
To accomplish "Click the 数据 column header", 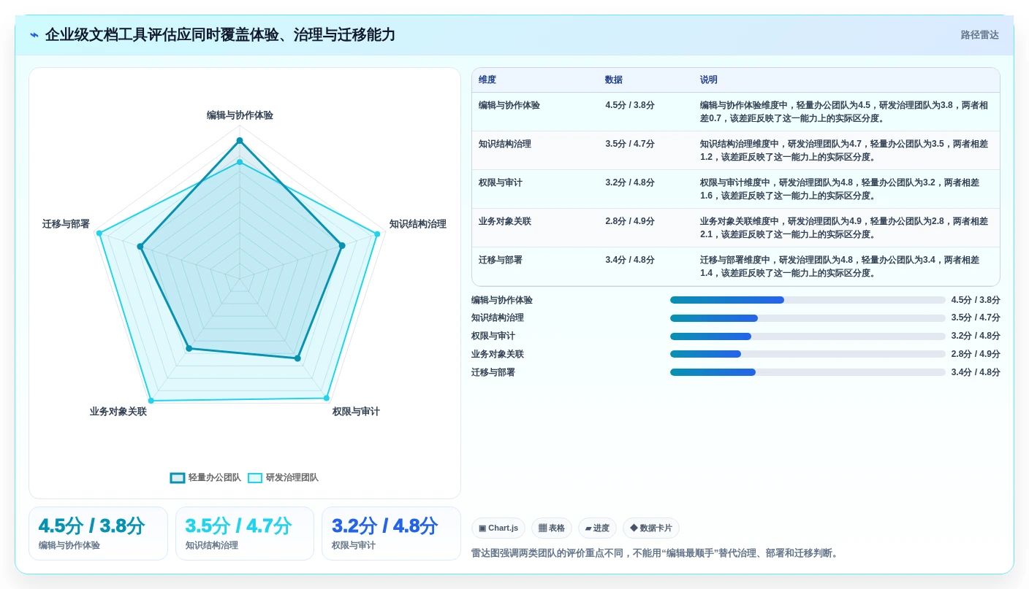I will click(614, 80).
